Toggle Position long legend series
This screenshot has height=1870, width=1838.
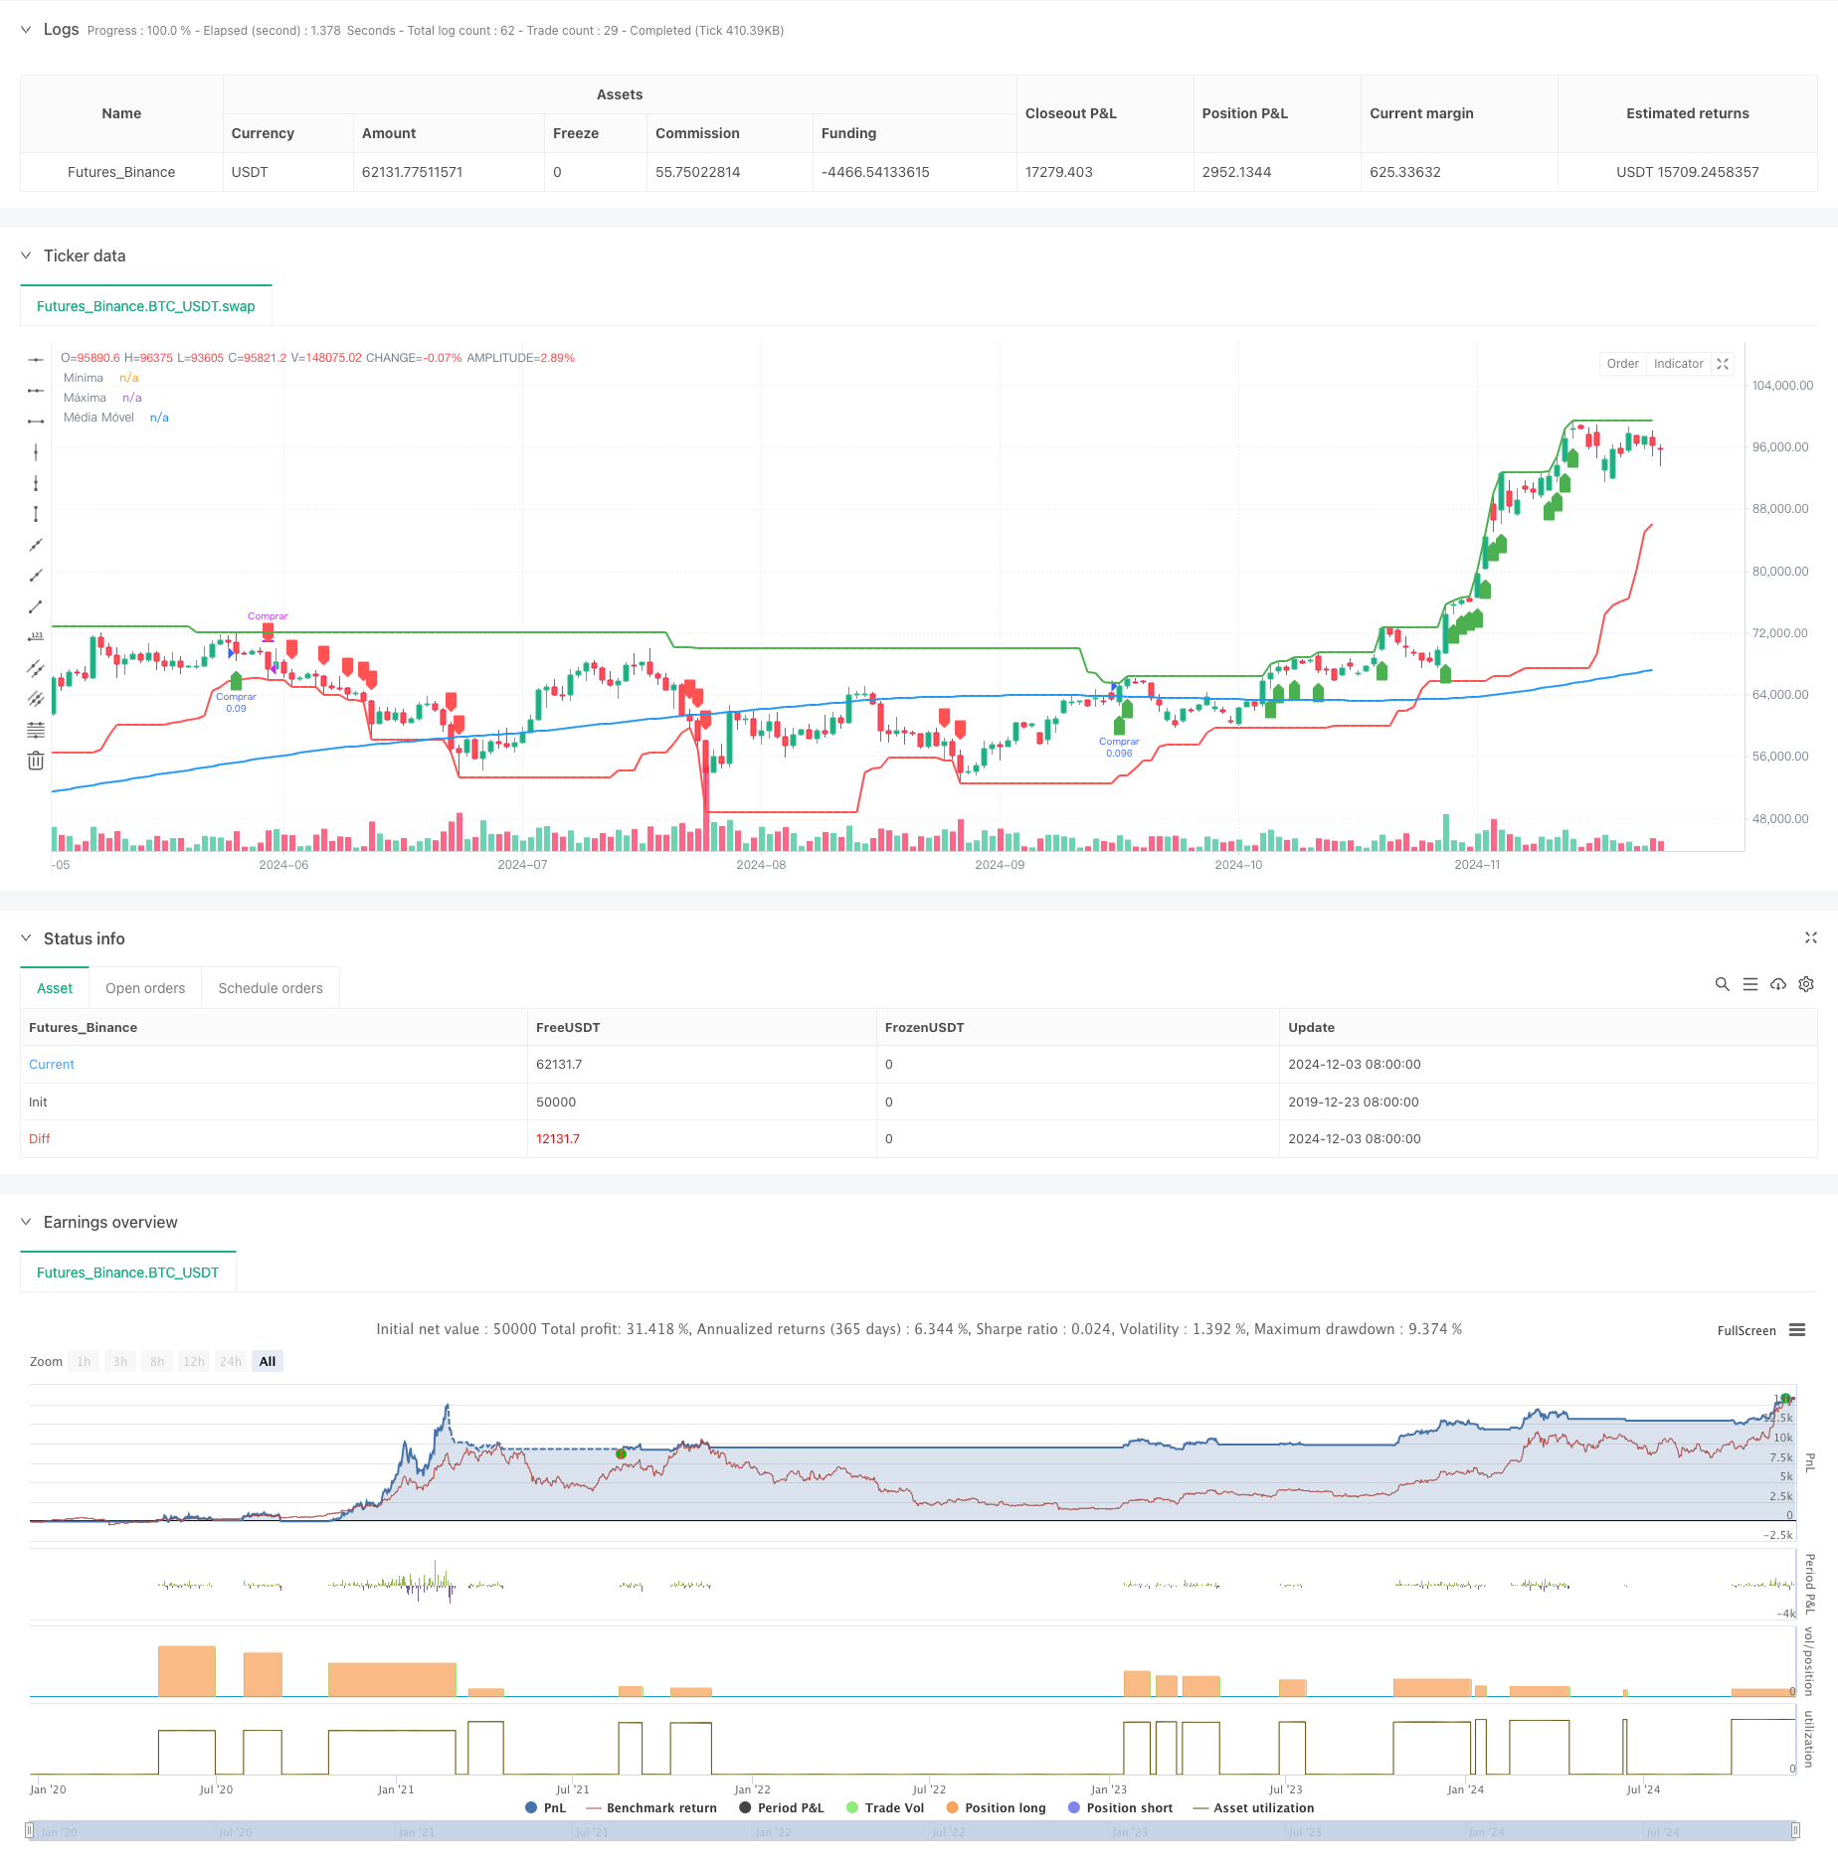[996, 1807]
